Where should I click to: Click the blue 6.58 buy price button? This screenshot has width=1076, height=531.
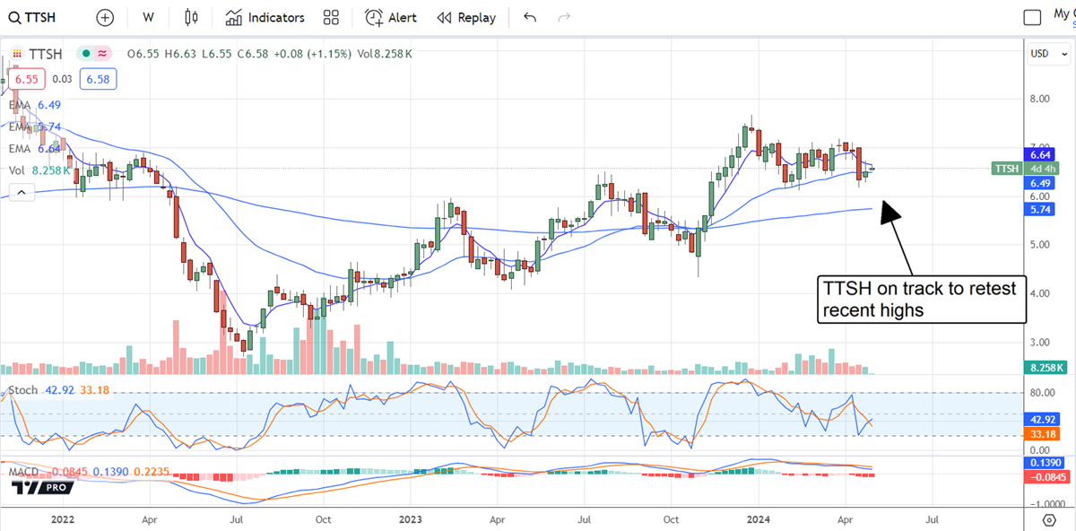97,79
